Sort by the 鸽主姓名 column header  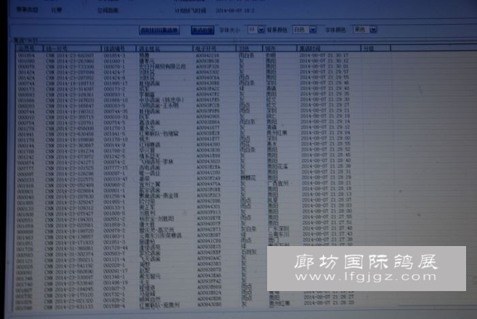tap(164, 48)
